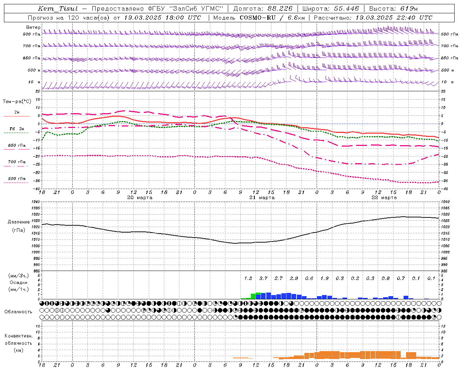Click the 1.2 precipitation total value
The image size is (460, 368).
click(248, 278)
